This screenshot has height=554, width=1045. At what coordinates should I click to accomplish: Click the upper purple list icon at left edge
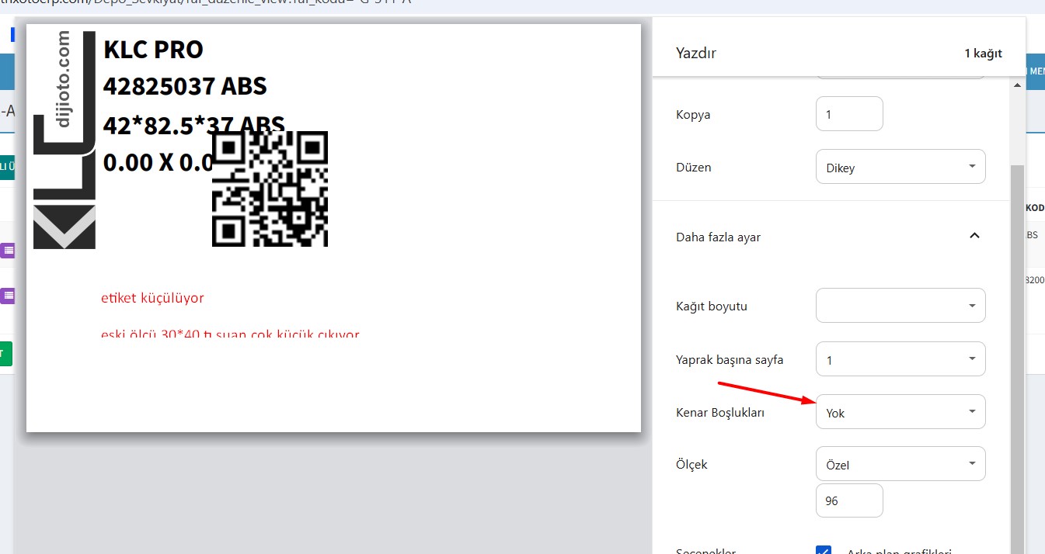coord(8,250)
